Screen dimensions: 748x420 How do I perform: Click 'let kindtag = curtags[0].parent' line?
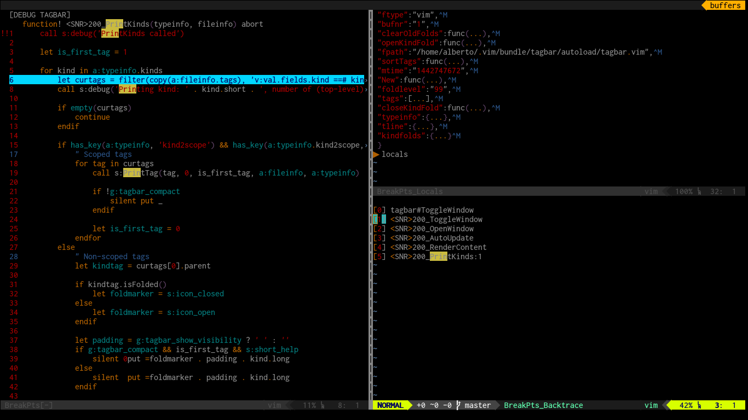(x=143, y=266)
